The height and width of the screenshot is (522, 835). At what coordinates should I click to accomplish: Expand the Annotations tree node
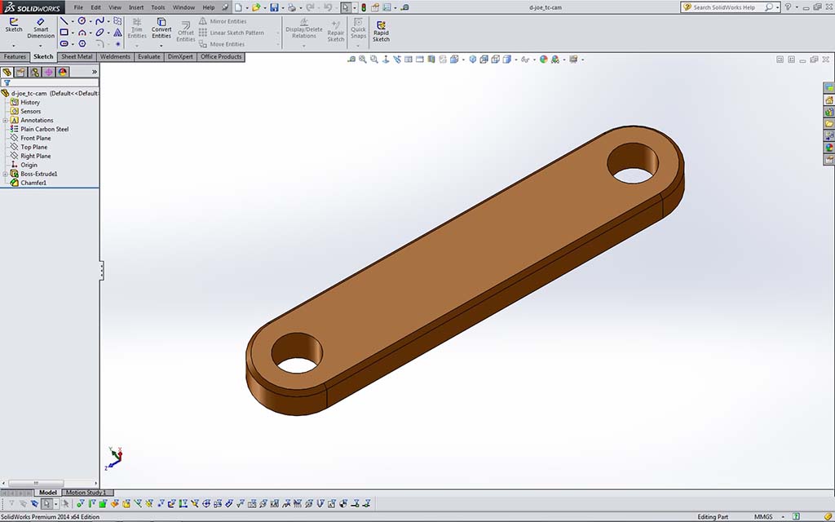point(6,121)
